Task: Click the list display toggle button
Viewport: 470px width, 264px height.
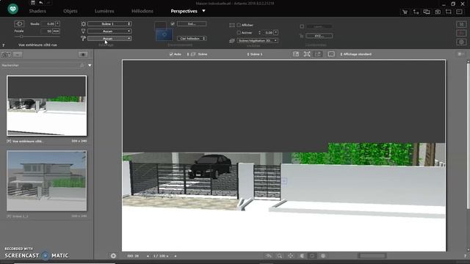Action: coord(83,54)
